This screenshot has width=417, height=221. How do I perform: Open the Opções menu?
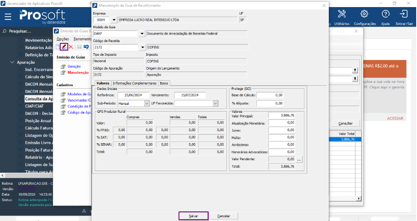[63, 39]
